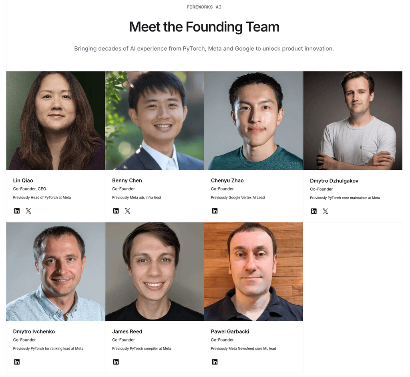Open Dmytro Dzhulgakov's X icon

pyautogui.click(x=326, y=211)
